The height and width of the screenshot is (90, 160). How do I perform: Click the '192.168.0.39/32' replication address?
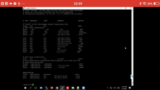coord(60,78)
